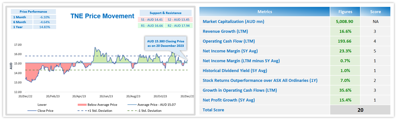
Task: Select "Historical Dividend Yield (5Y Avg)" label
Action: [235, 71]
